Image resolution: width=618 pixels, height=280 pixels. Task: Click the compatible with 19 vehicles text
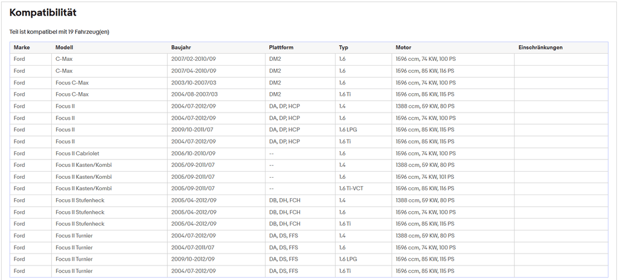coord(59,32)
